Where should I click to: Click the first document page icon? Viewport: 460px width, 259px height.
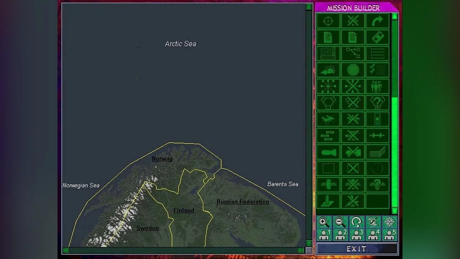click(328, 37)
